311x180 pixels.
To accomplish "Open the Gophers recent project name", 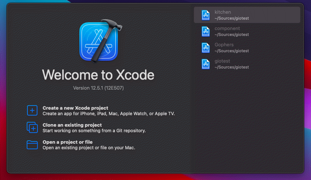I will point(224,44).
